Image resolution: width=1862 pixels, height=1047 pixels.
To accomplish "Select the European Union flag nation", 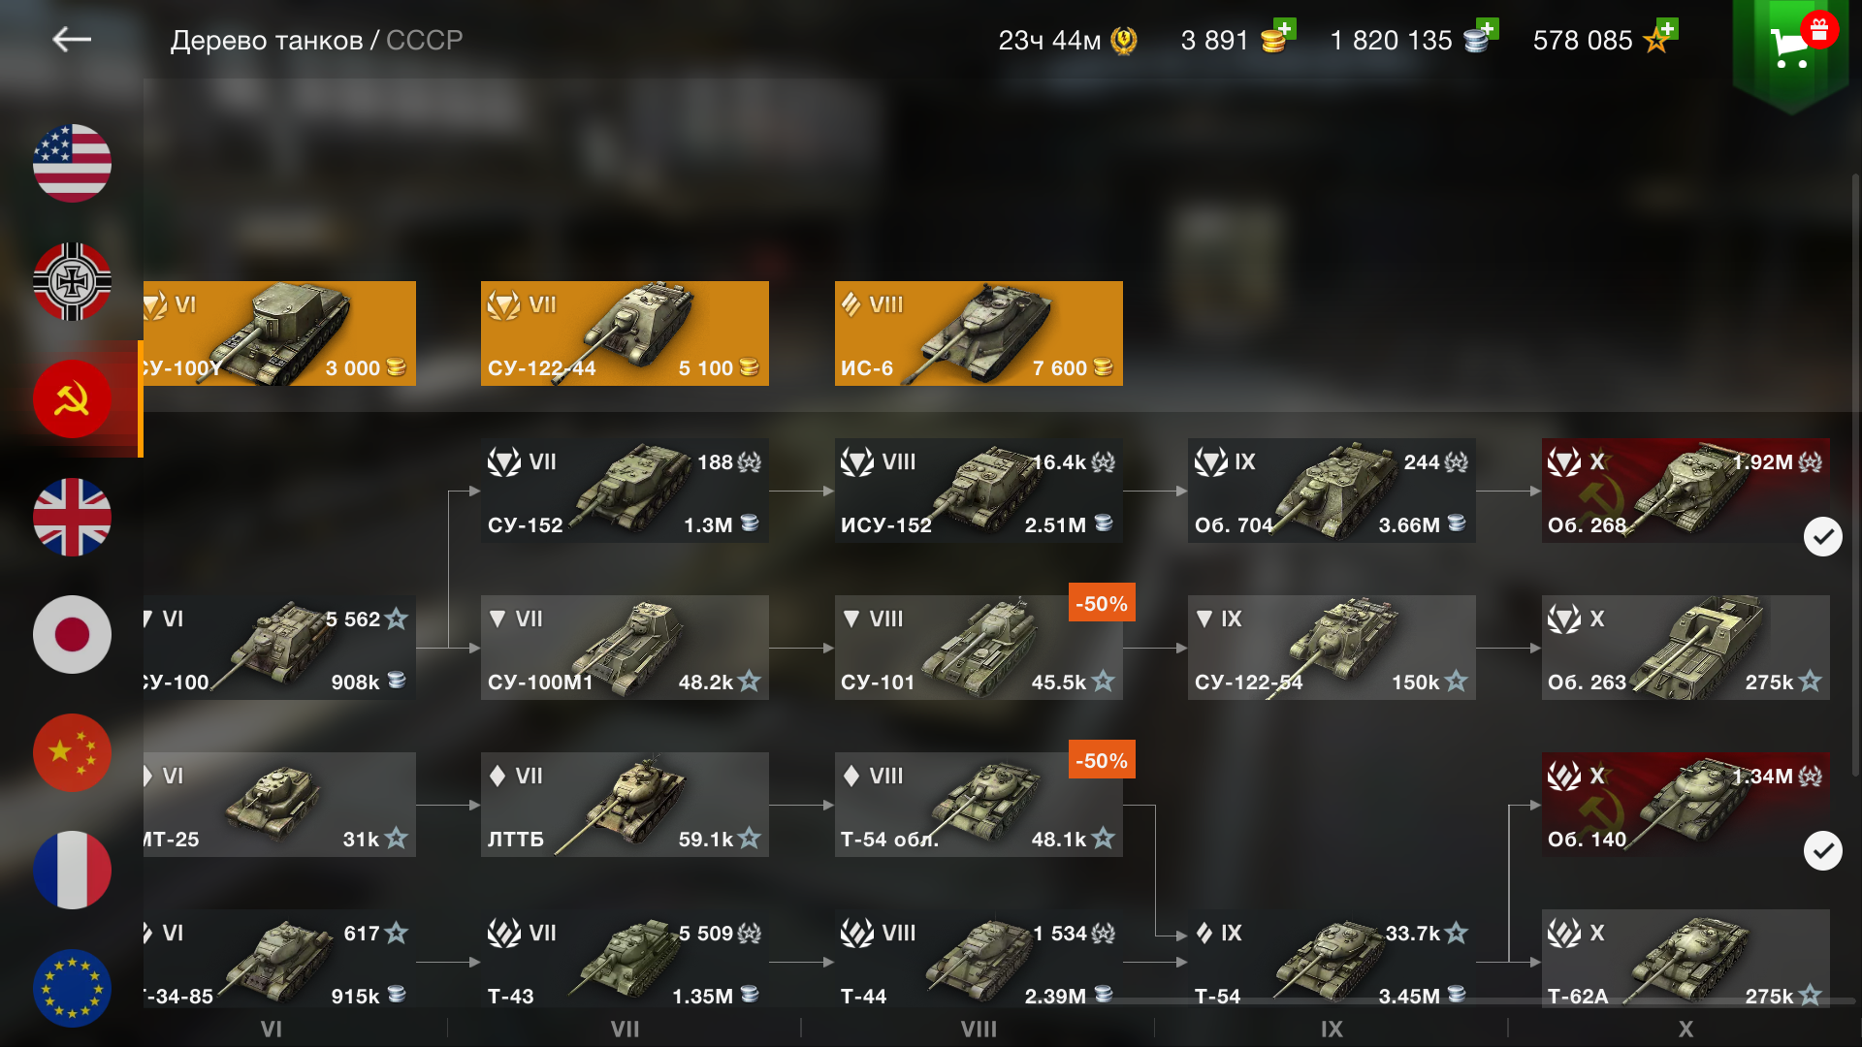I will (x=72, y=988).
